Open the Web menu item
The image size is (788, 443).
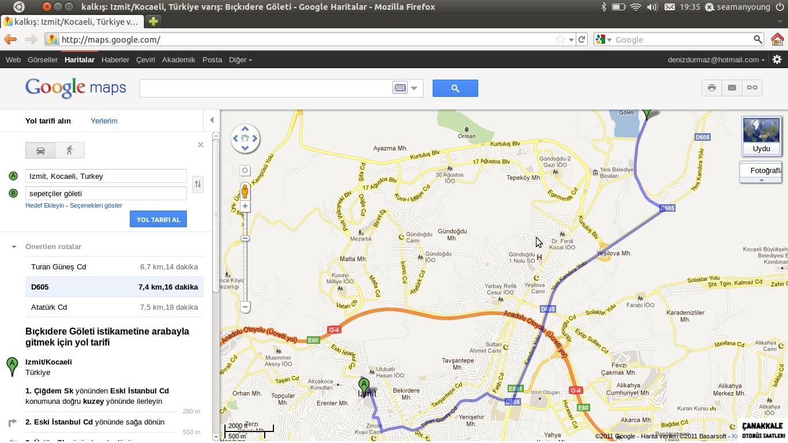click(x=13, y=59)
